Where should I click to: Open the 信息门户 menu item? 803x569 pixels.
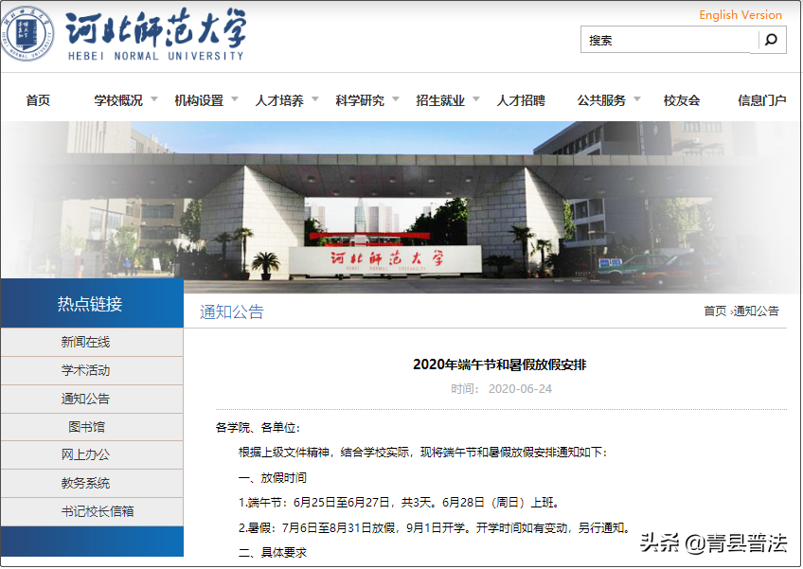(761, 100)
